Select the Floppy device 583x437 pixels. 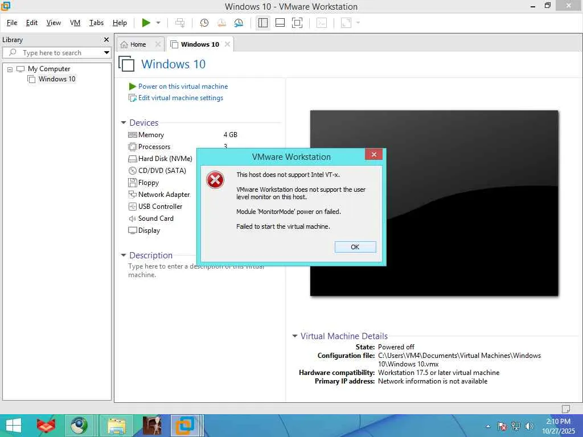coord(149,183)
